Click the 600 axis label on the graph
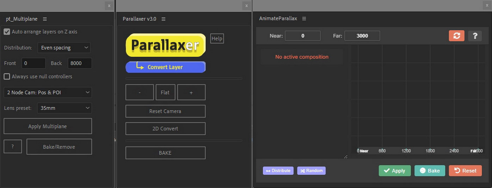This screenshot has width=492, height=188. coord(382,151)
